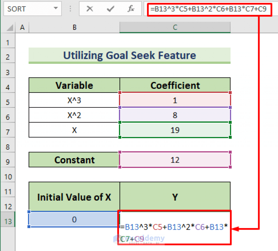Select row 6 header

tap(8, 115)
